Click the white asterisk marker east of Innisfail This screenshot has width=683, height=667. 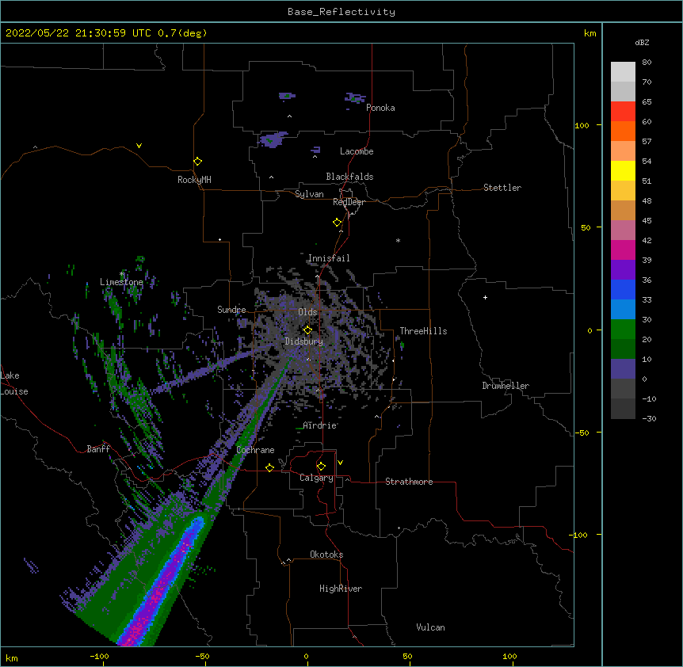[398, 240]
